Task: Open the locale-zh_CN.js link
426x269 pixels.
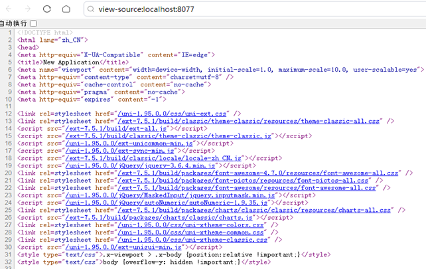Action: (x=153, y=158)
